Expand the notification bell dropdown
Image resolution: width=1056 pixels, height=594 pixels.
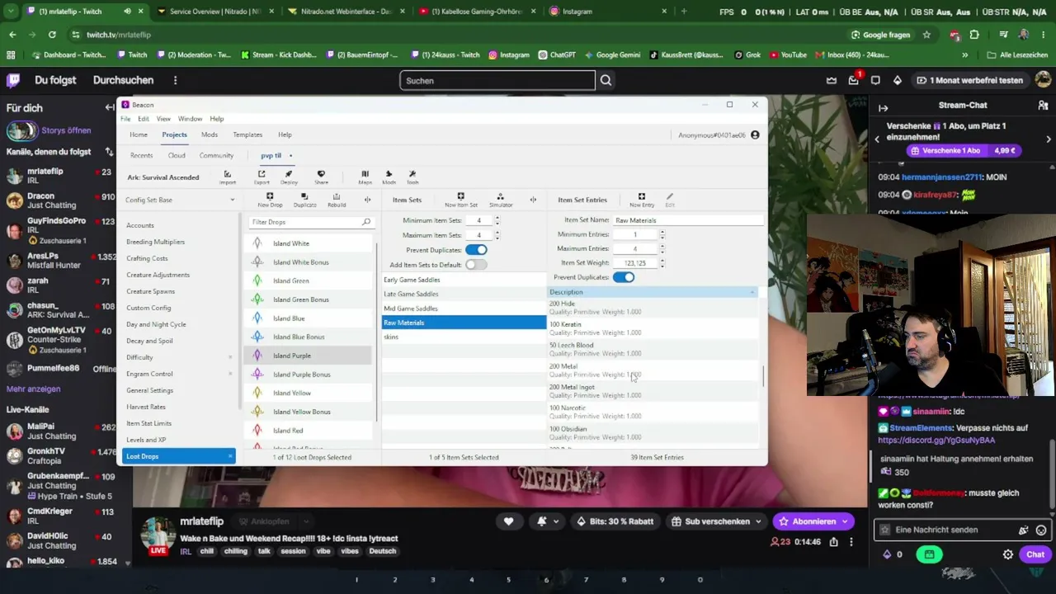(556, 521)
